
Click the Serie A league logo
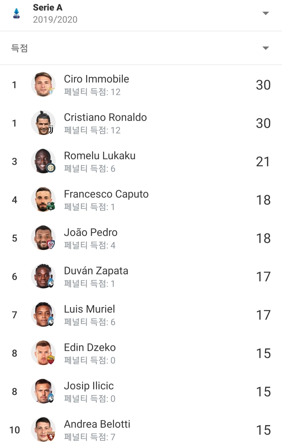tap(16, 13)
